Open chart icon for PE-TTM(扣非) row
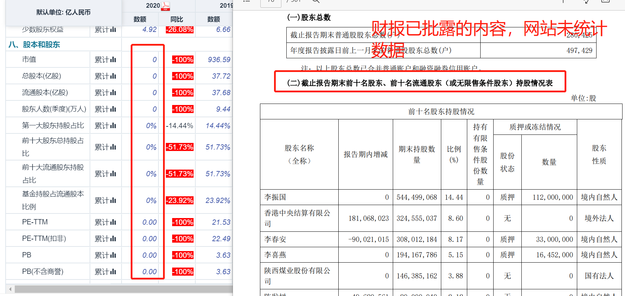 113,239
